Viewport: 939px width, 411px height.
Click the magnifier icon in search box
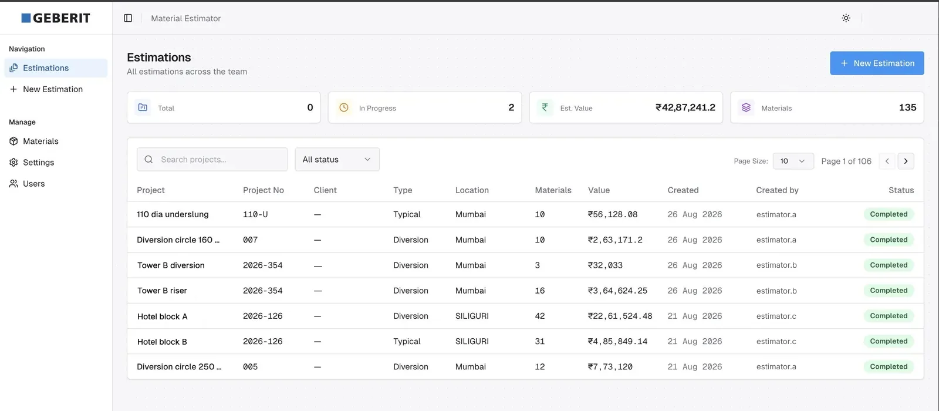[148, 159]
